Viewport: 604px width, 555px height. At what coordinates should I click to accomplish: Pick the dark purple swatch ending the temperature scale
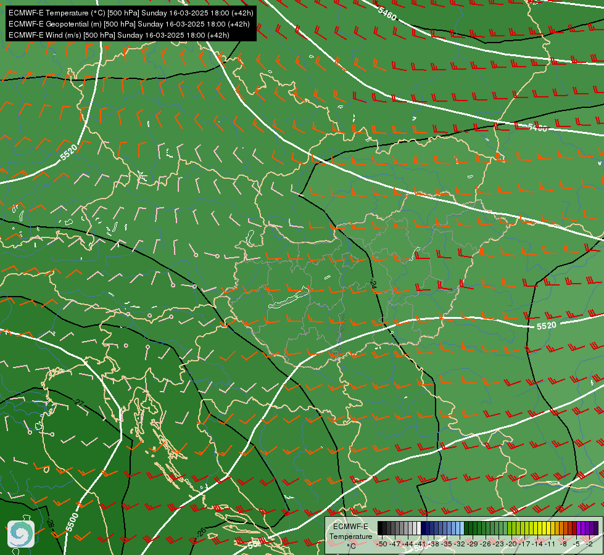click(596, 528)
